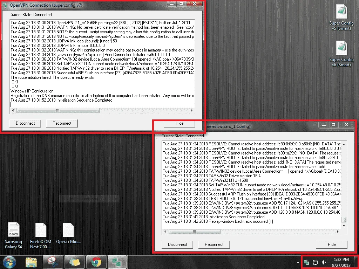Hide the superconfig v7 connection window

[179, 123]
